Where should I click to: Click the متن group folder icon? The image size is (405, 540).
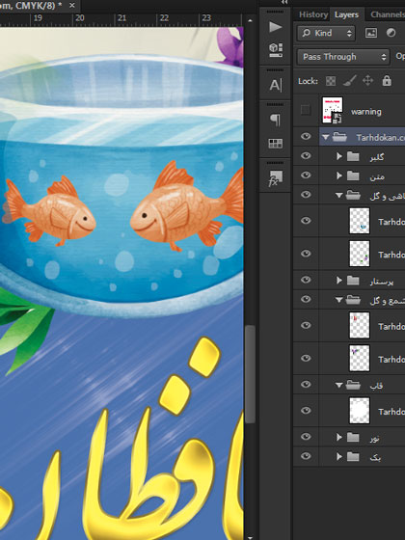point(353,175)
